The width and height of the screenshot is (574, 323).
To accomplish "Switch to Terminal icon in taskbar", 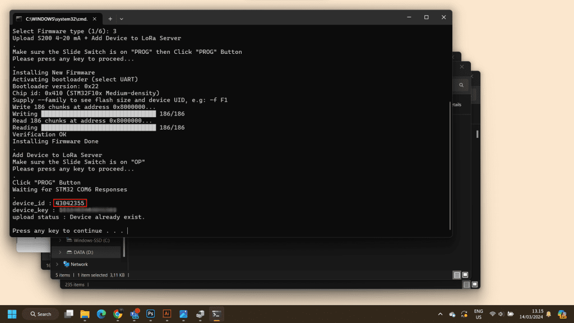I will click(x=216, y=314).
